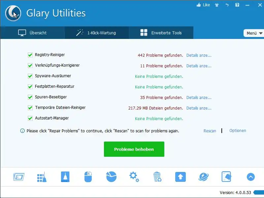Uncheck the Spuren-Beseitiger checkbox
The height and width of the screenshot is (198, 264).
pos(30,97)
